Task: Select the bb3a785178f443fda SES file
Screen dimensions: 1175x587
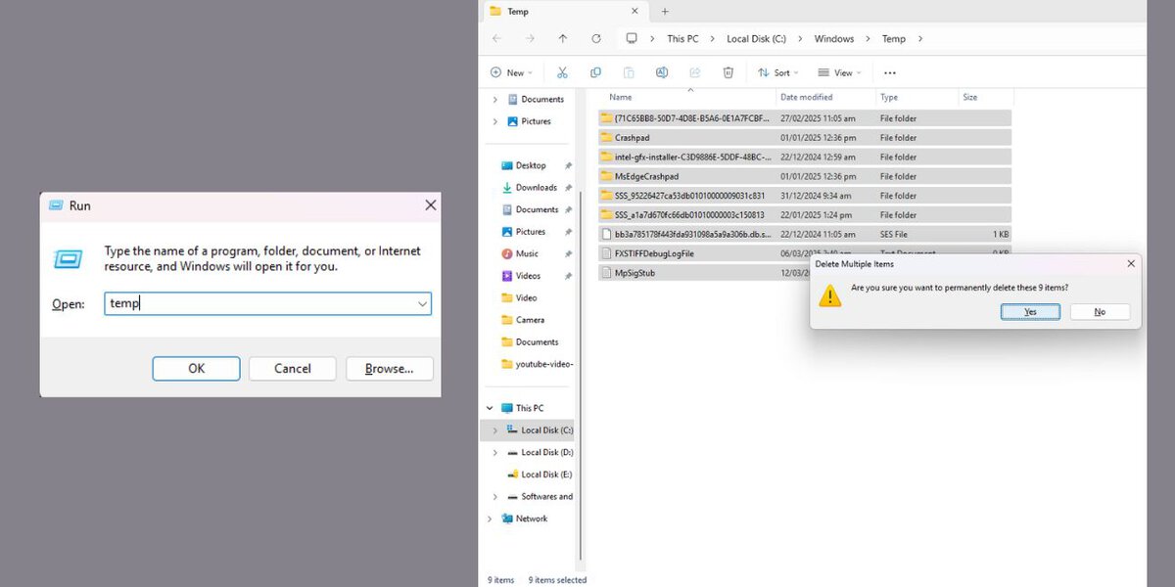Action: [x=805, y=234]
